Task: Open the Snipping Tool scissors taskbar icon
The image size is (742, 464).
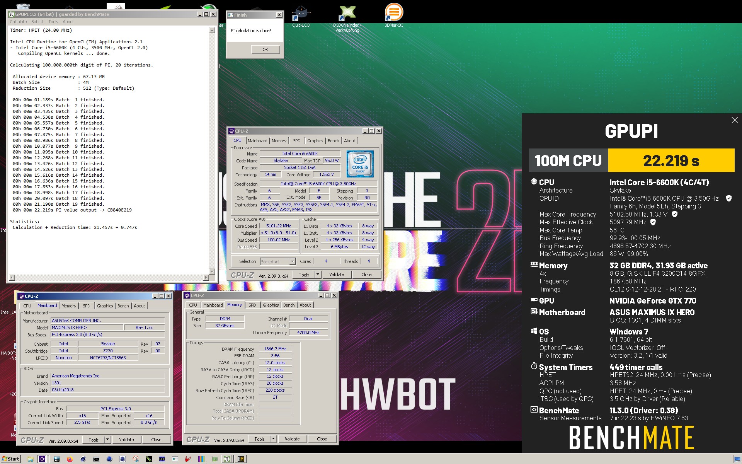Action: click(x=136, y=459)
